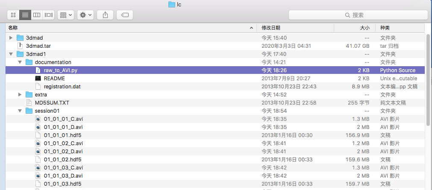The image size is (432, 190).
Task: Select the 01_01_01_D.avi movie icon
Action: (x=38, y=127)
